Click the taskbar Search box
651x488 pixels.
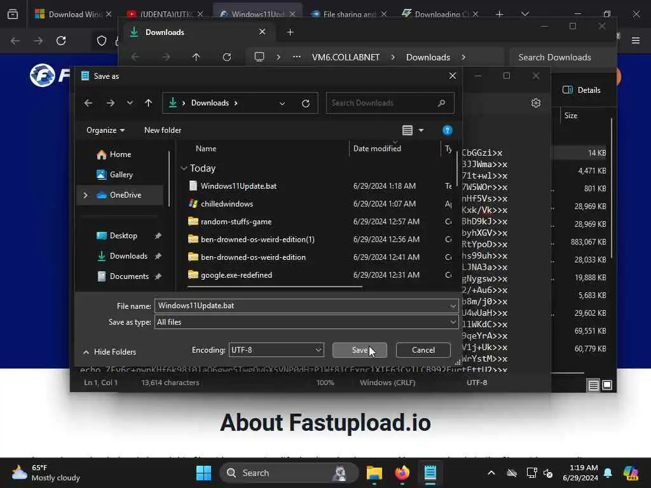[x=289, y=473]
